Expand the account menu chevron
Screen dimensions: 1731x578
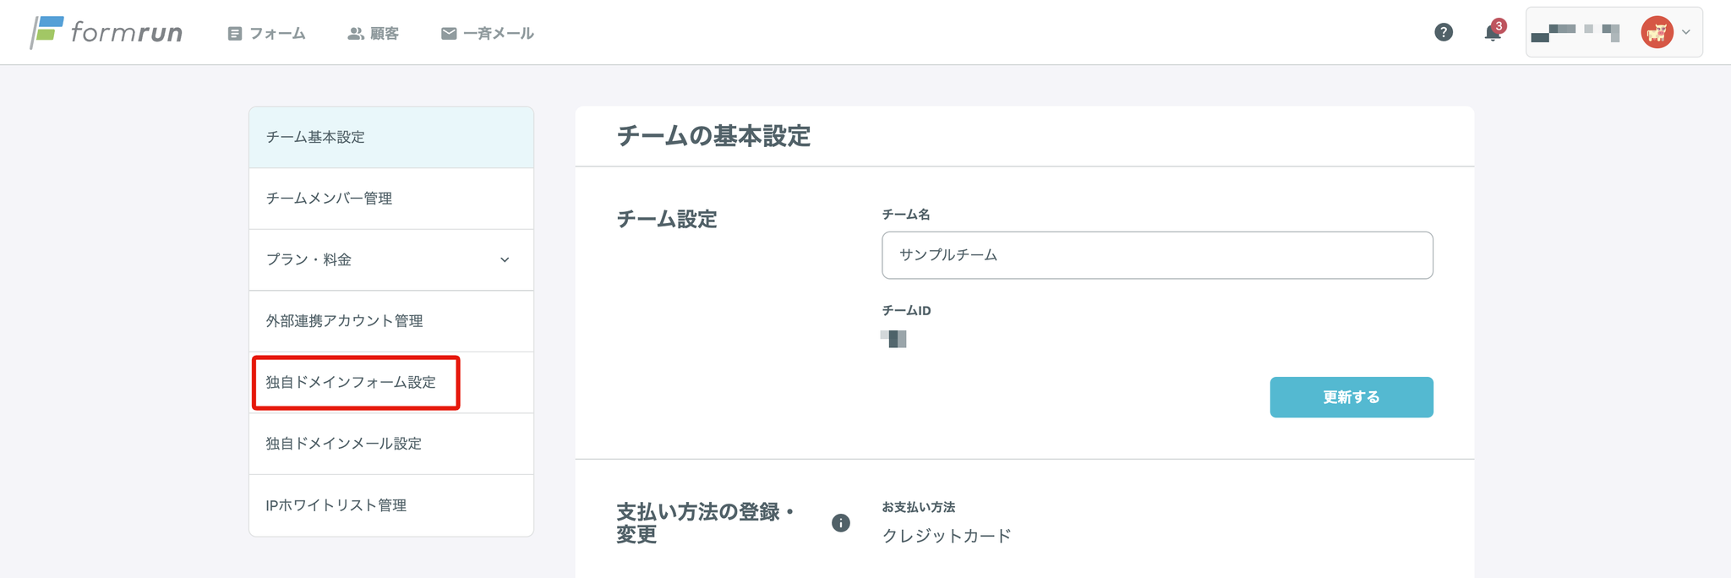(x=1686, y=32)
